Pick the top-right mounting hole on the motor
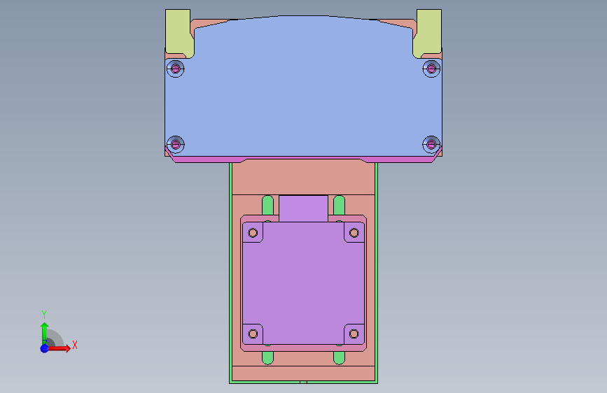607x393 pixels. coord(354,233)
